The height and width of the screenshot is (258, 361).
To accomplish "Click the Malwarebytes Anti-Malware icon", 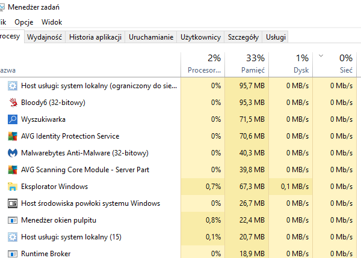I will pos(13,153).
